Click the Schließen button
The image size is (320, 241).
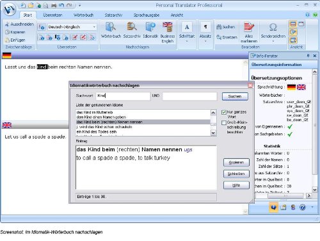pos(236,174)
